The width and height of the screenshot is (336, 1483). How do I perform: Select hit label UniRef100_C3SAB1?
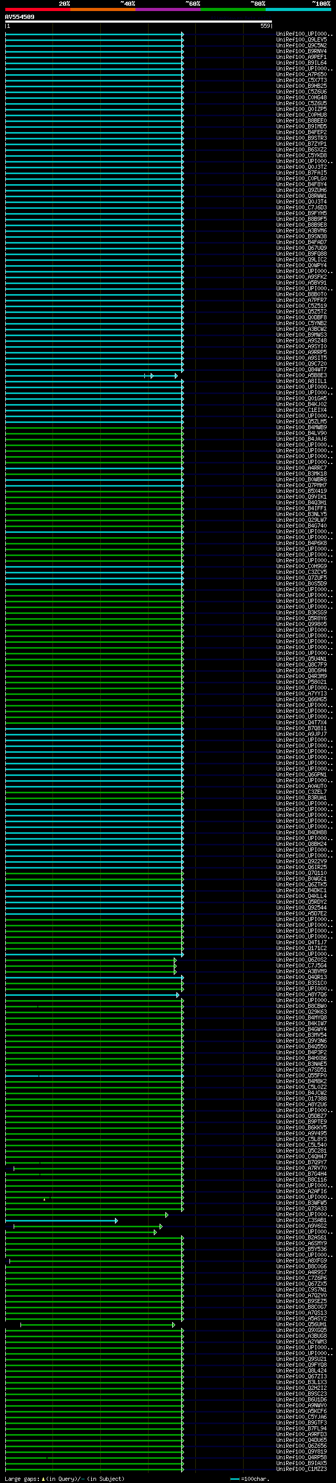coord(301,1220)
